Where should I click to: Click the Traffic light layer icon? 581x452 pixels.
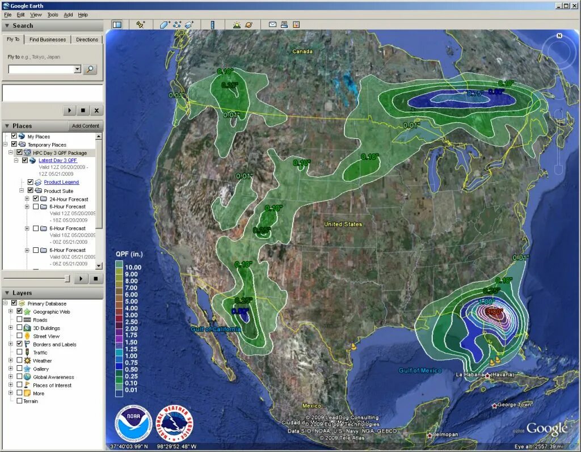click(x=27, y=352)
